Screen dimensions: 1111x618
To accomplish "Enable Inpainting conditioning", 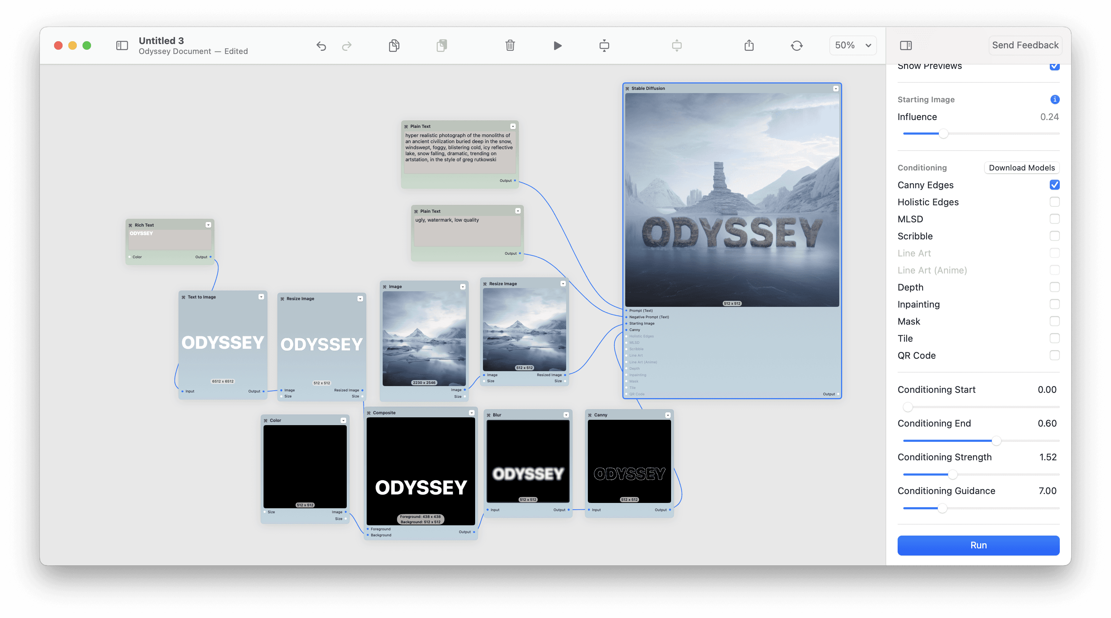I will [1054, 304].
